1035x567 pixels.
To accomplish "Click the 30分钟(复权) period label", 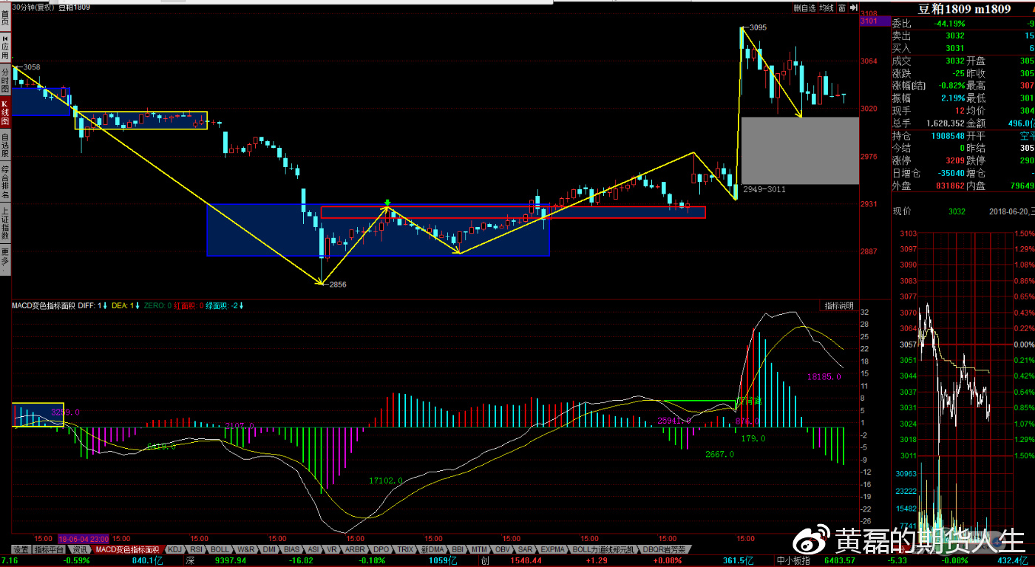I will (34, 7).
